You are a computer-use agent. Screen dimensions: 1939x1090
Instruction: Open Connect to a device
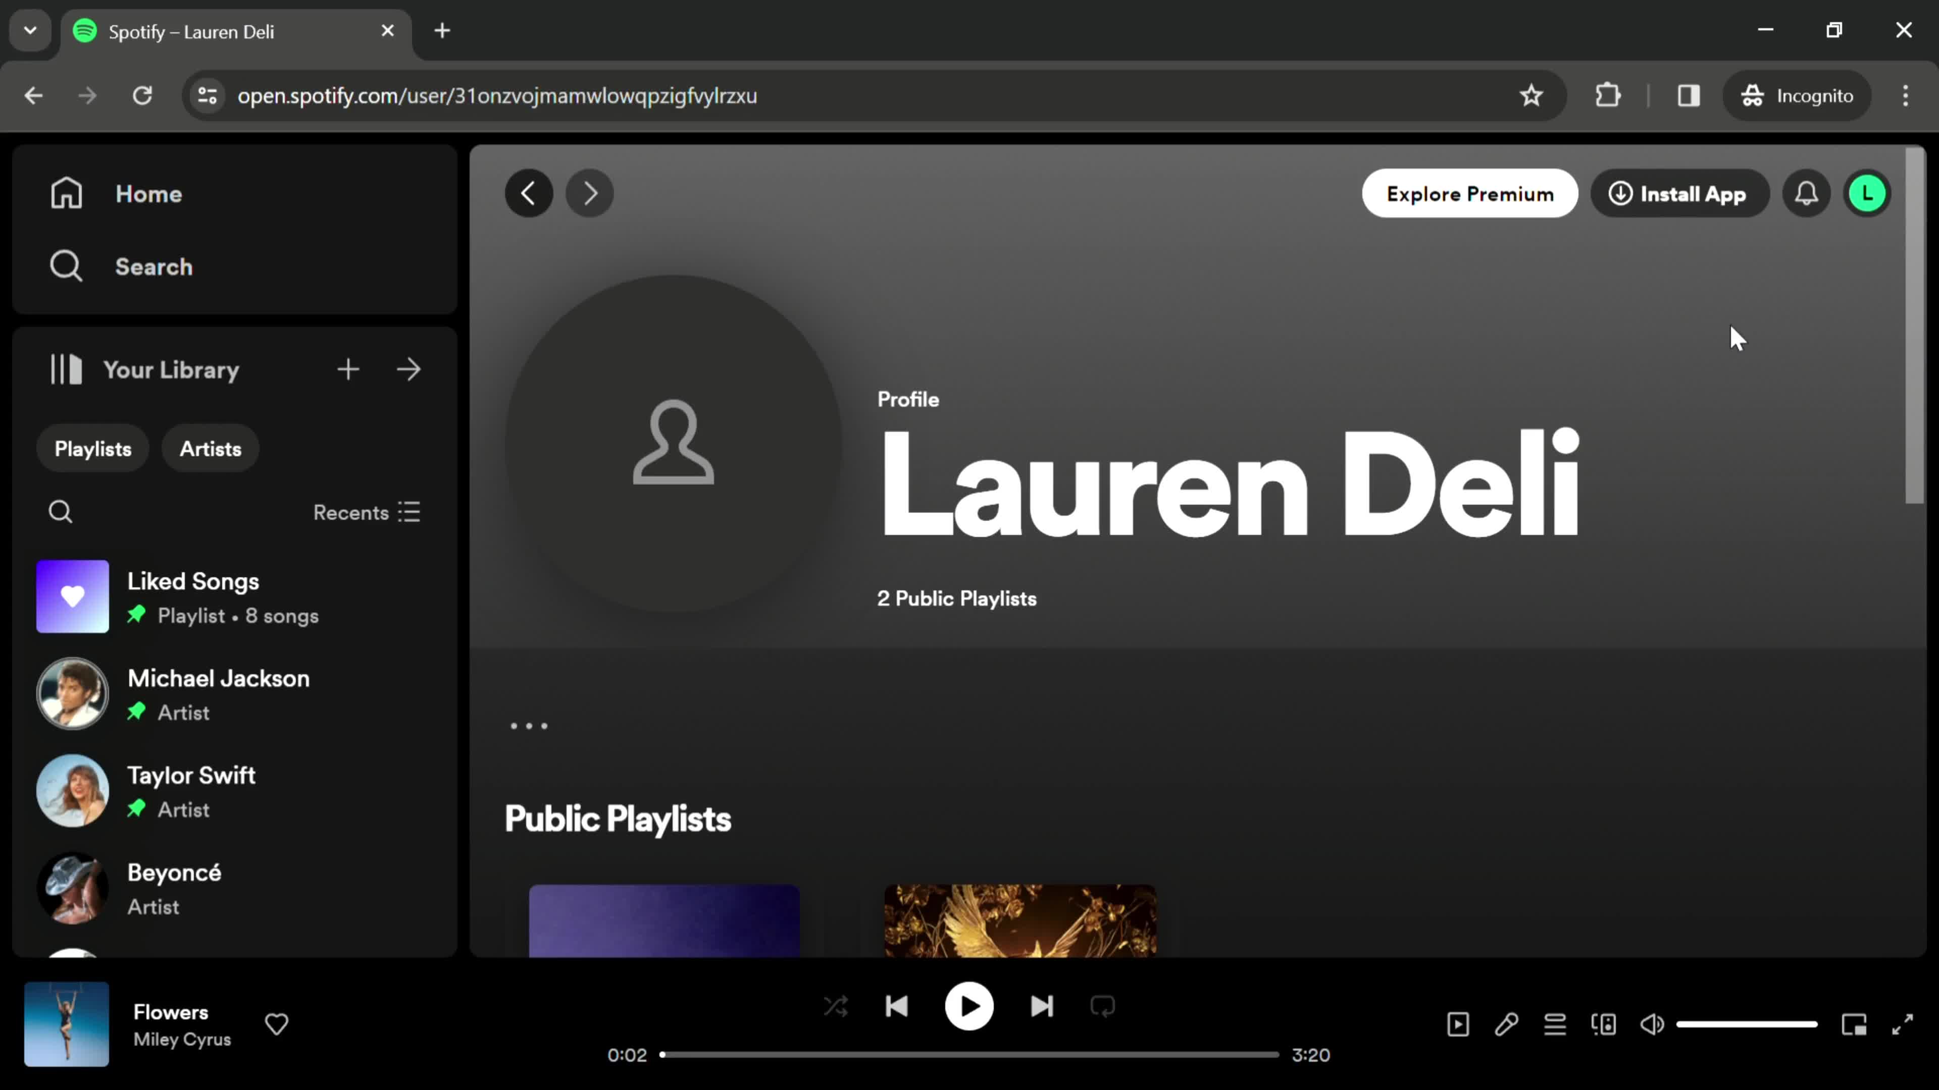point(1603,1024)
